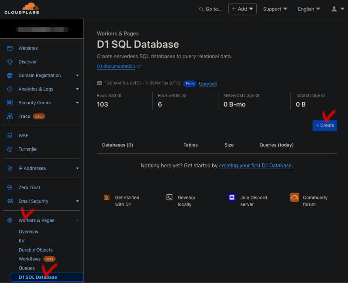Screen dimensions: 348x283
Task: Open the Trace Beta feature
Action: click(x=9, y=116)
